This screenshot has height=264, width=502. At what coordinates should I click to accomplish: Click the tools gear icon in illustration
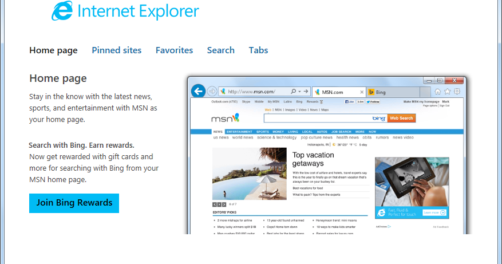457,91
